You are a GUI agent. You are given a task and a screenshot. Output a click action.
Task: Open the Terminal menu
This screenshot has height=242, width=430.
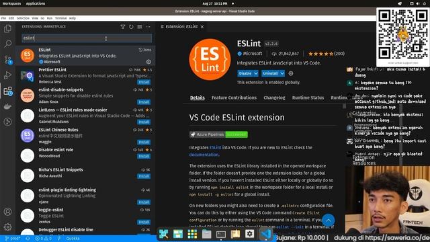pos(61,18)
